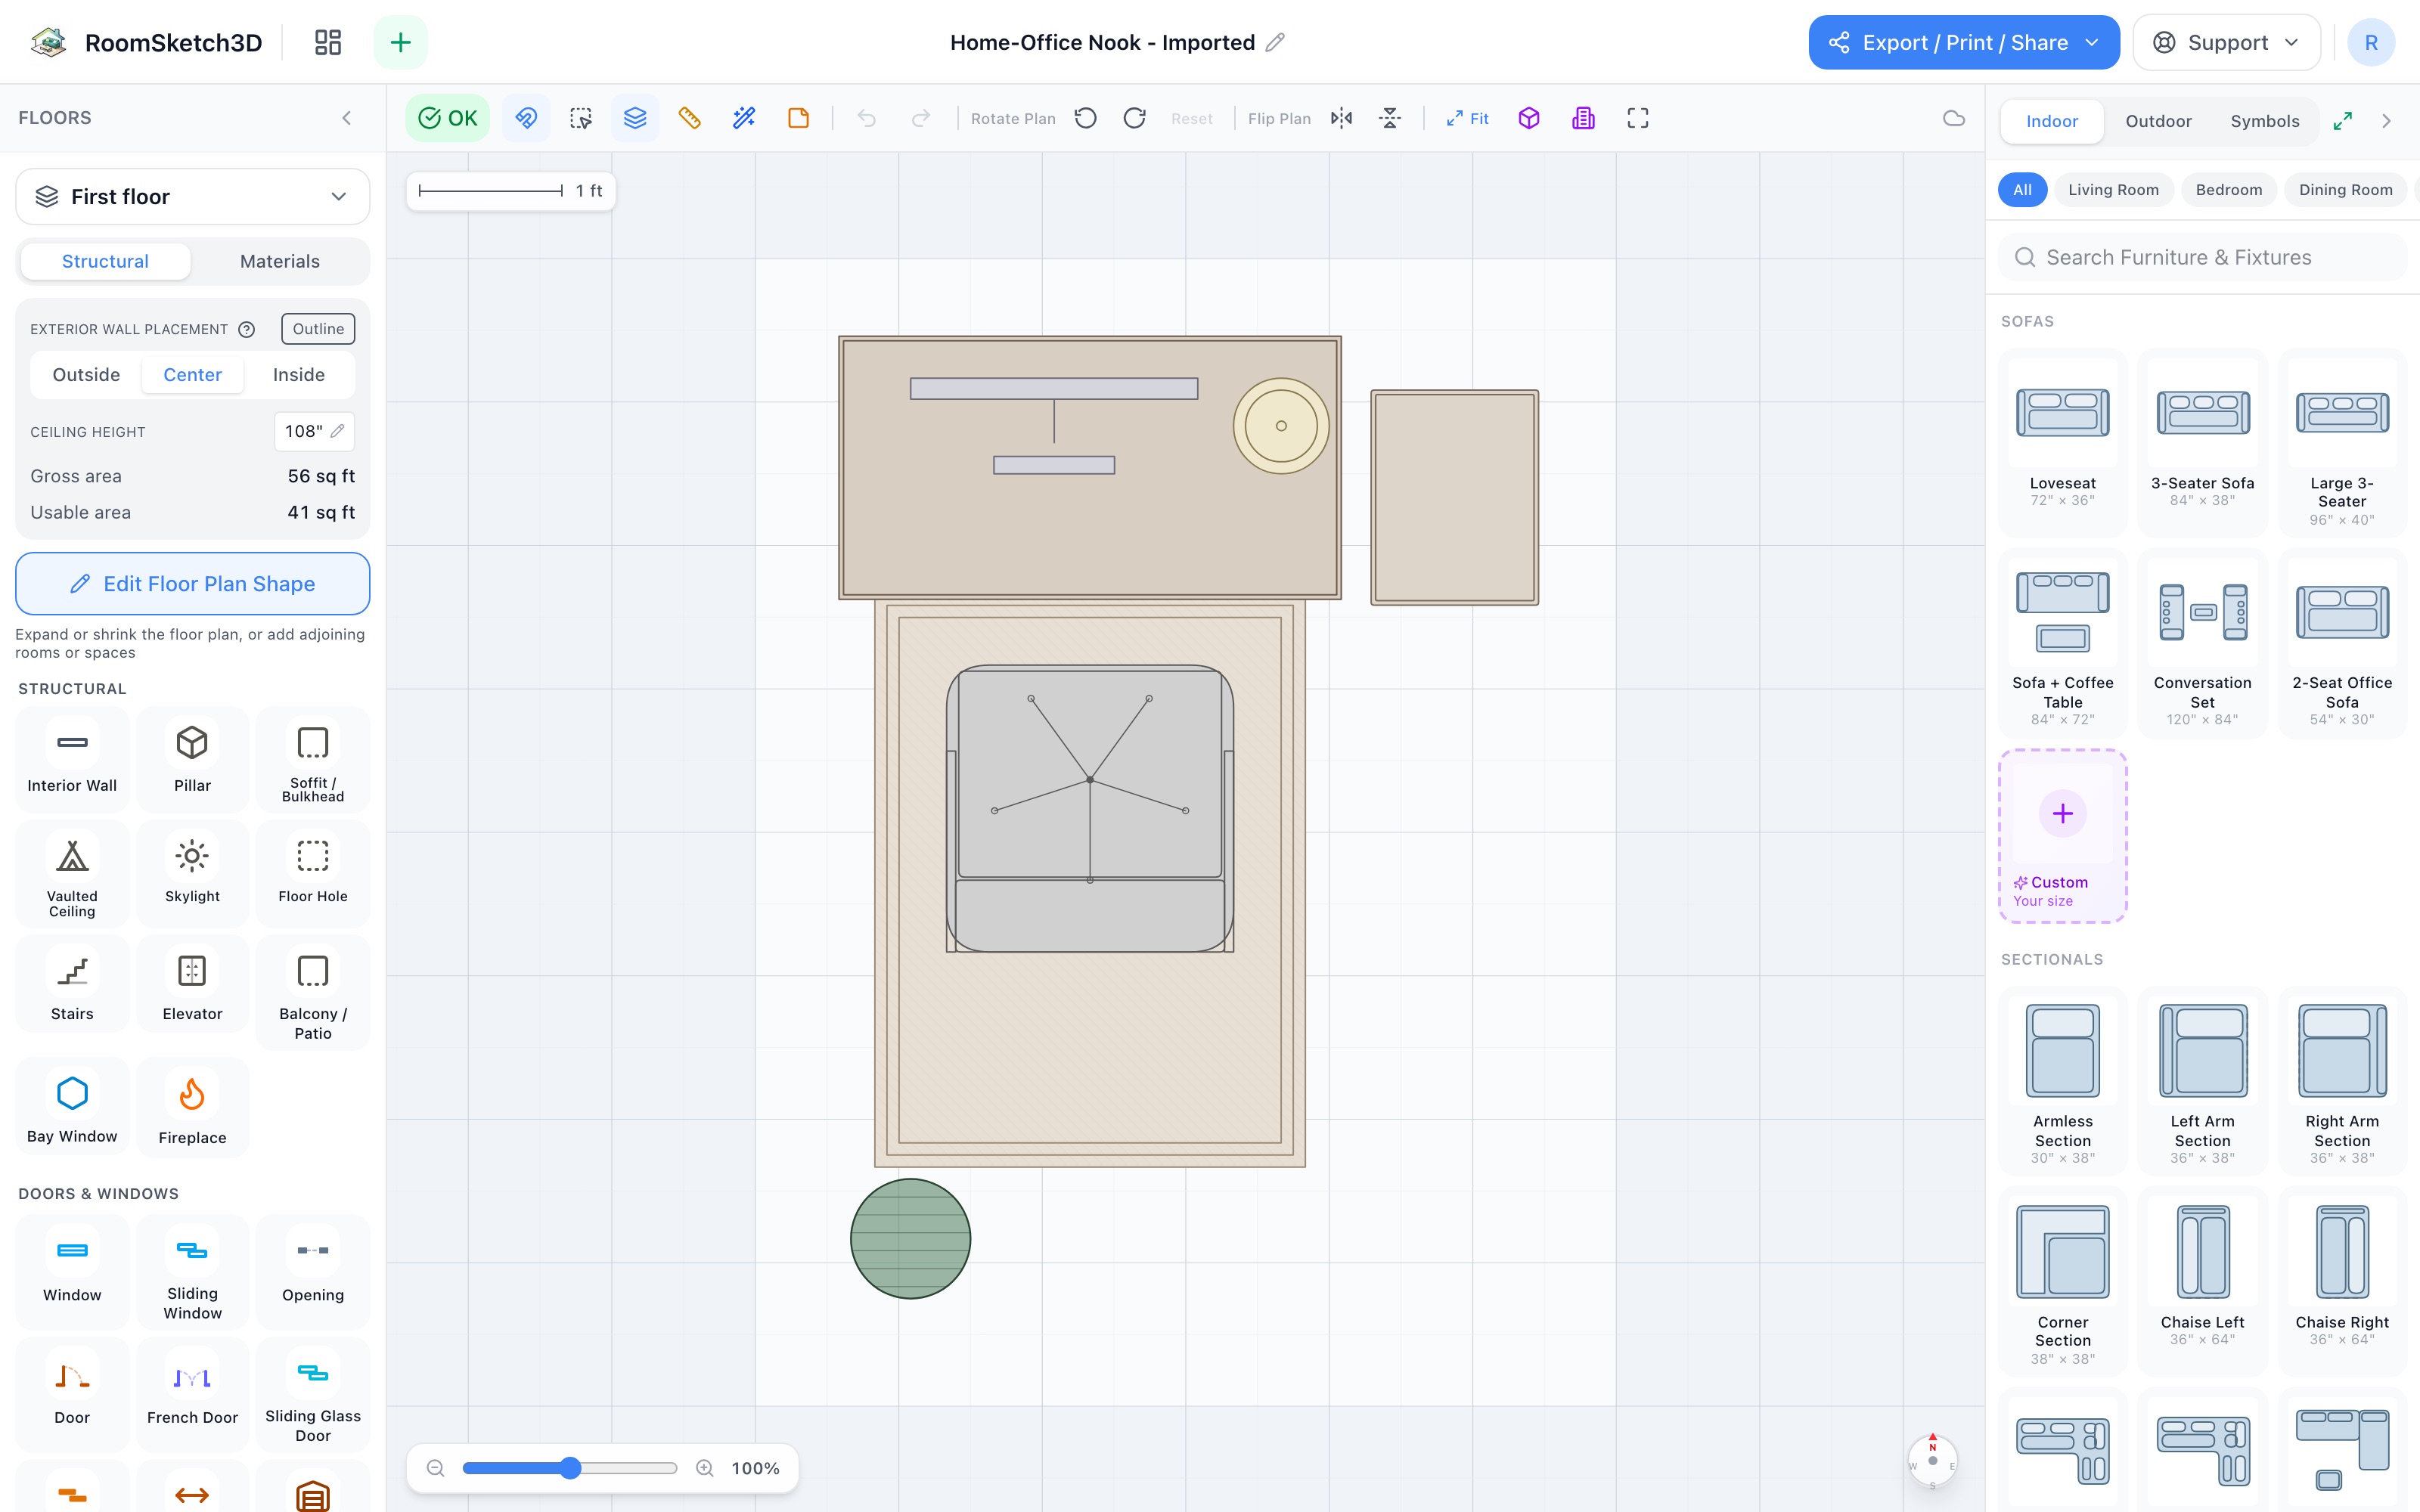Viewport: 2420px width, 1512px height.
Task: Click the OK status button
Action: 447,118
